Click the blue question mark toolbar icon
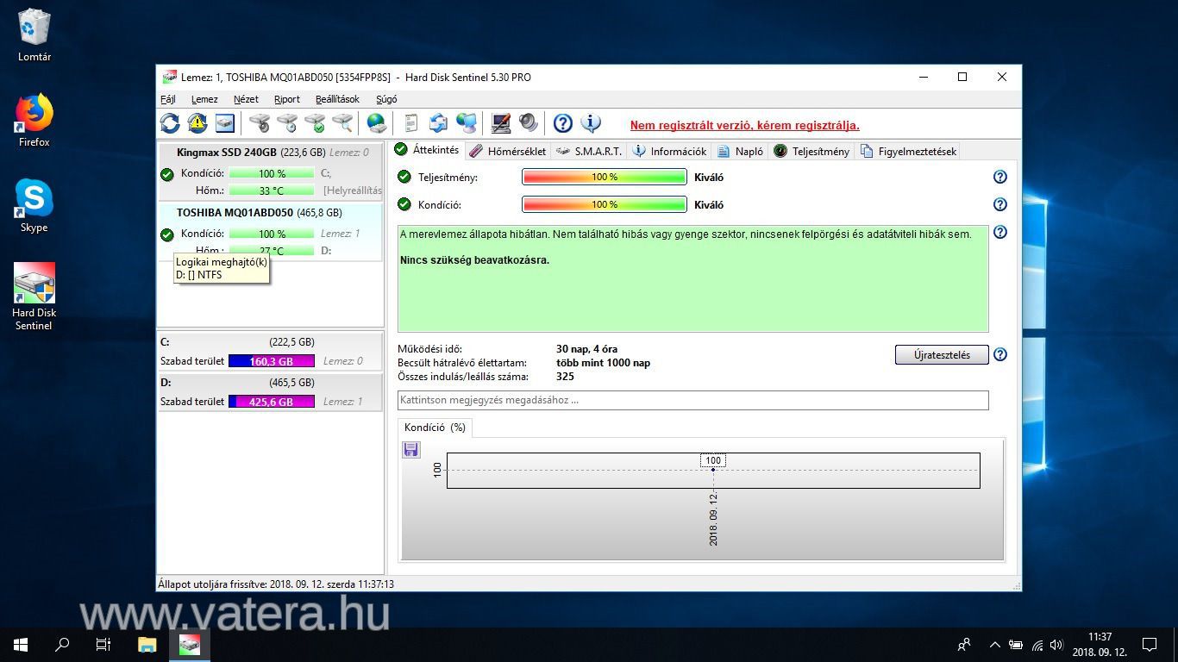This screenshot has height=662, width=1178. coord(563,123)
